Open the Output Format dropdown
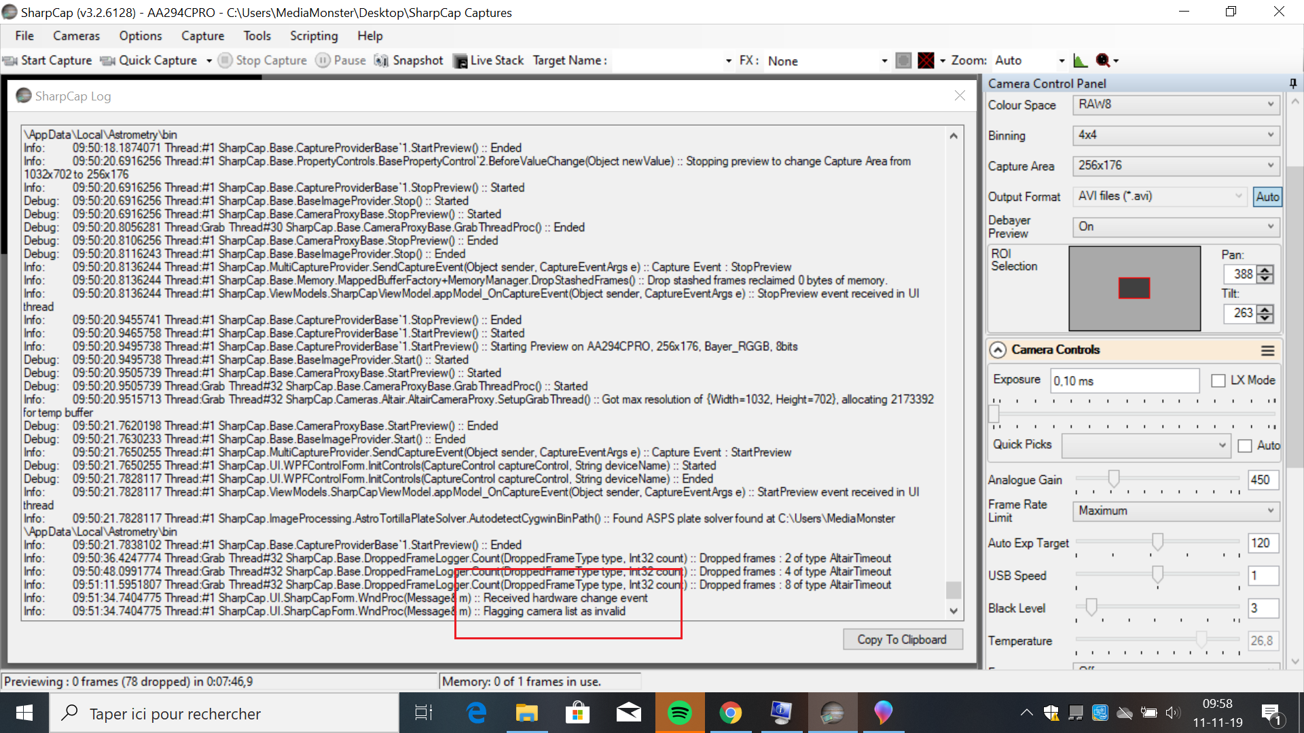 click(x=1160, y=196)
